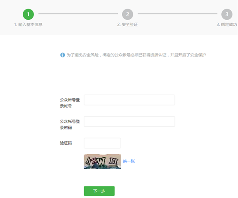Select the '1. 输入基本信息' step label

click(x=28, y=24)
